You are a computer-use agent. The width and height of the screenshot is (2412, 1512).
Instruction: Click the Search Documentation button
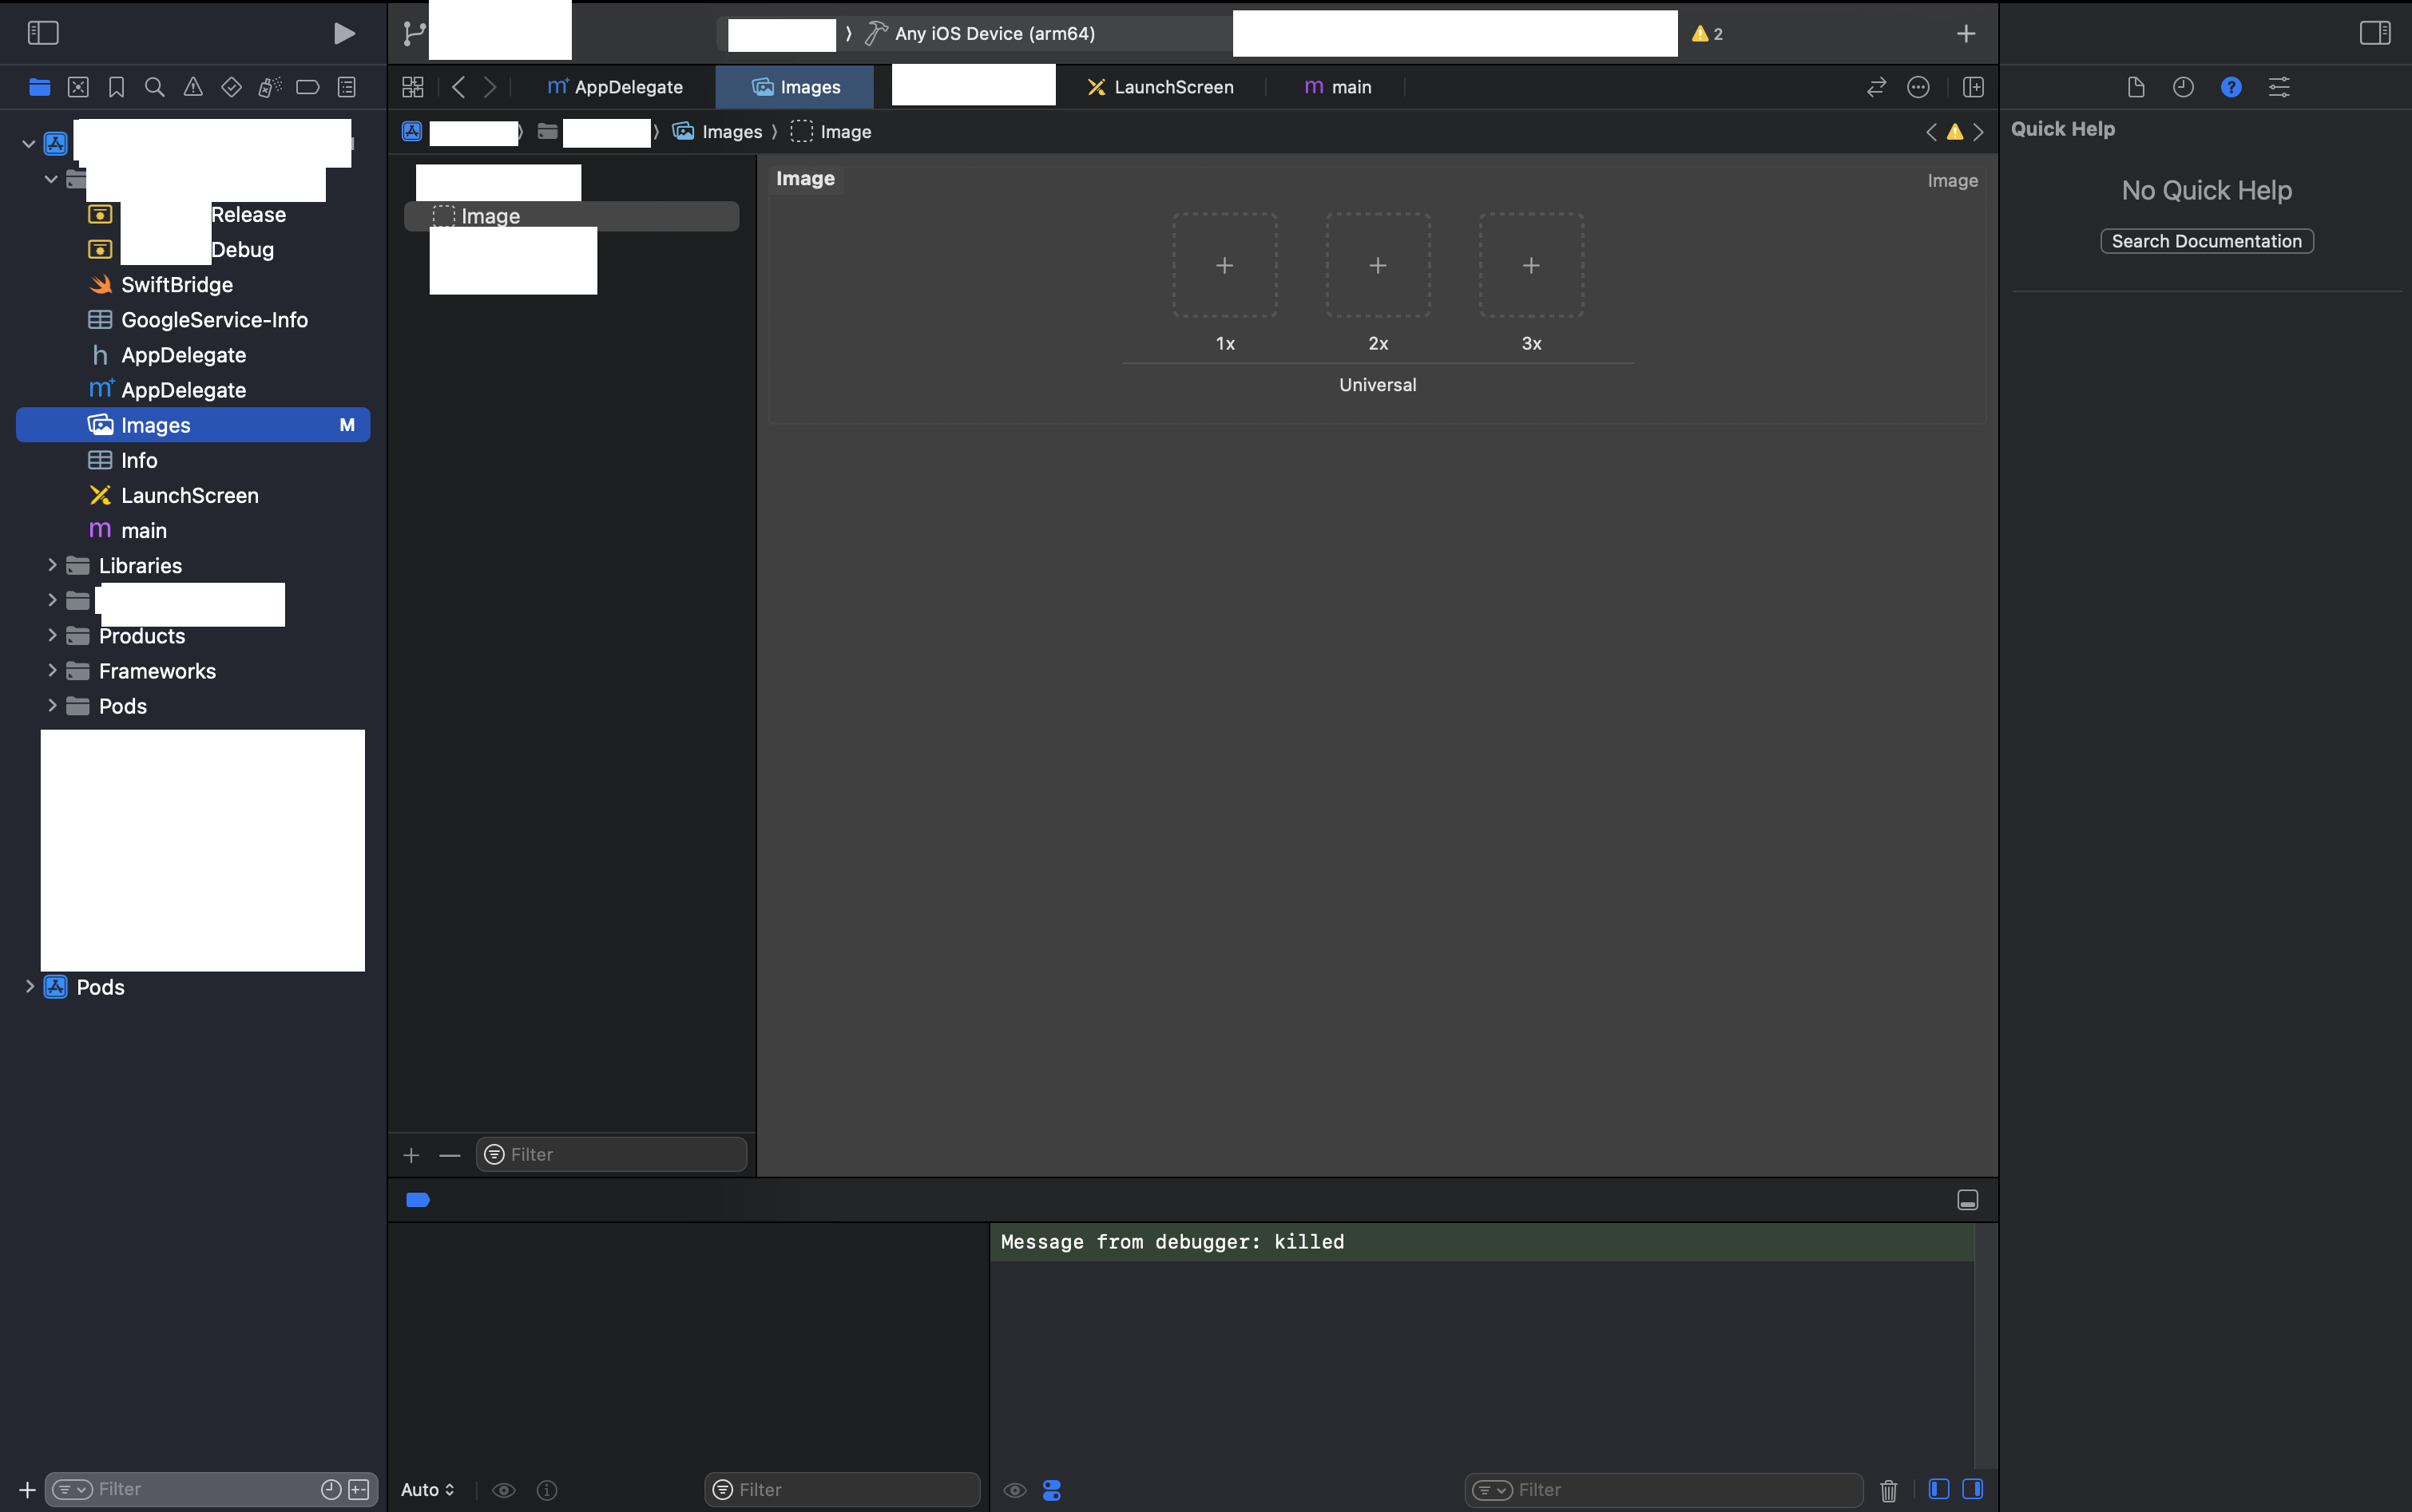tap(2206, 241)
